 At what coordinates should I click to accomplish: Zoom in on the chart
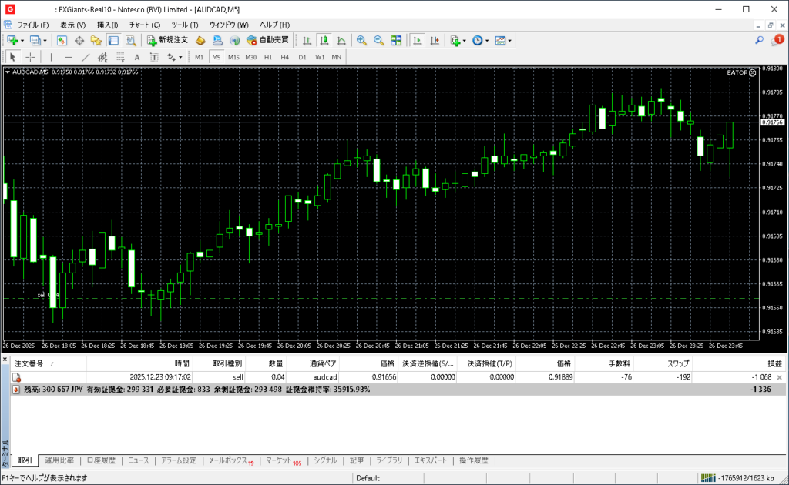[x=361, y=40]
